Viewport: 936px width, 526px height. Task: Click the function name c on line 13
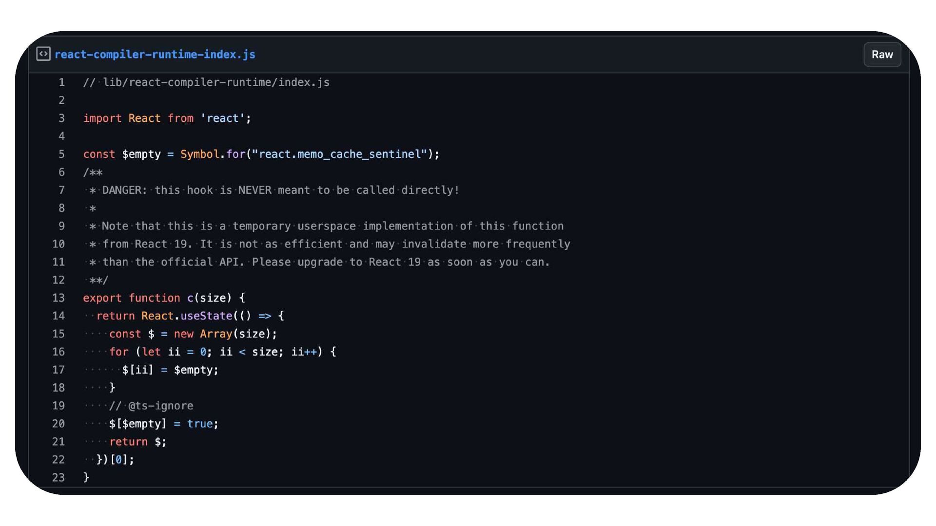(190, 298)
